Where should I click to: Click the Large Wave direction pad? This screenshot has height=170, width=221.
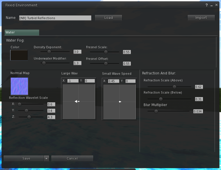coord(79,101)
